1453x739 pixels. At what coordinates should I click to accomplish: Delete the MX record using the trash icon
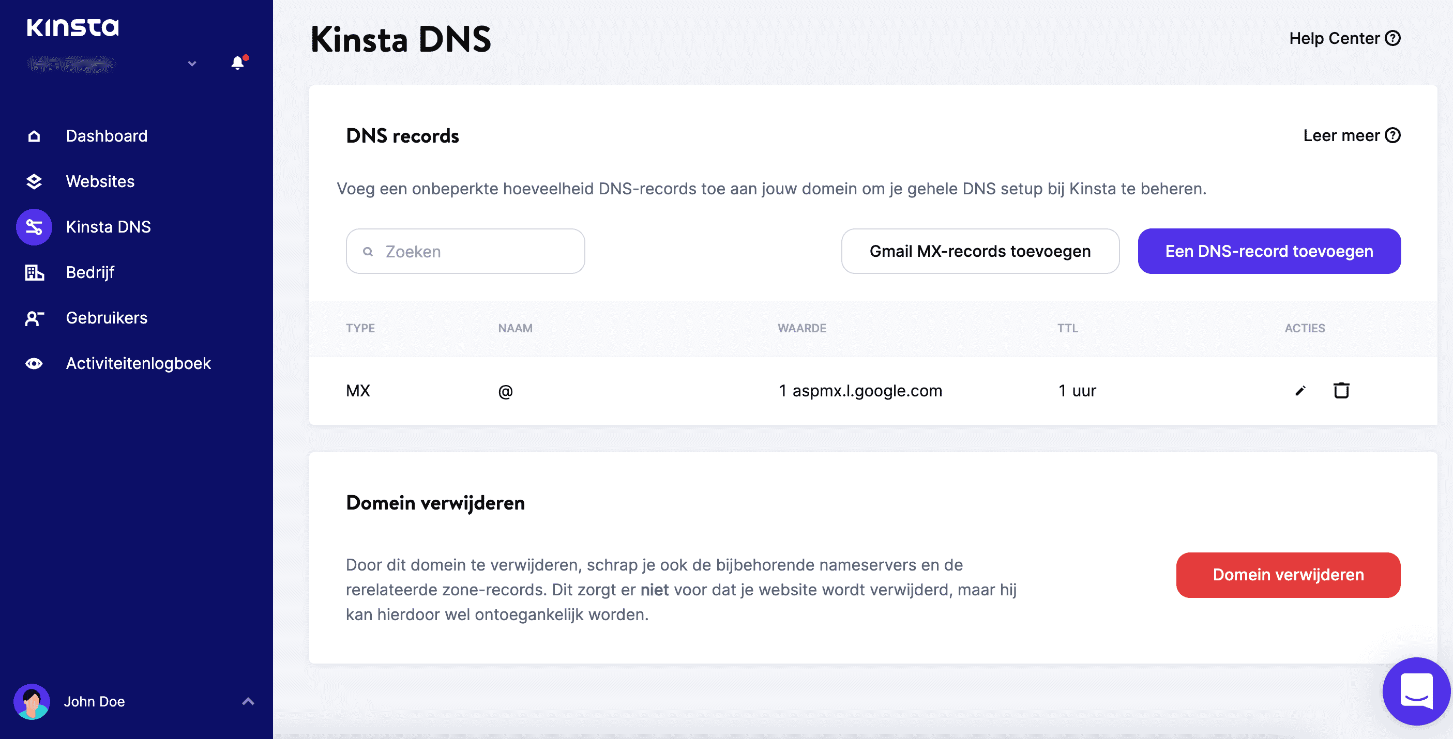pos(1341,390)
